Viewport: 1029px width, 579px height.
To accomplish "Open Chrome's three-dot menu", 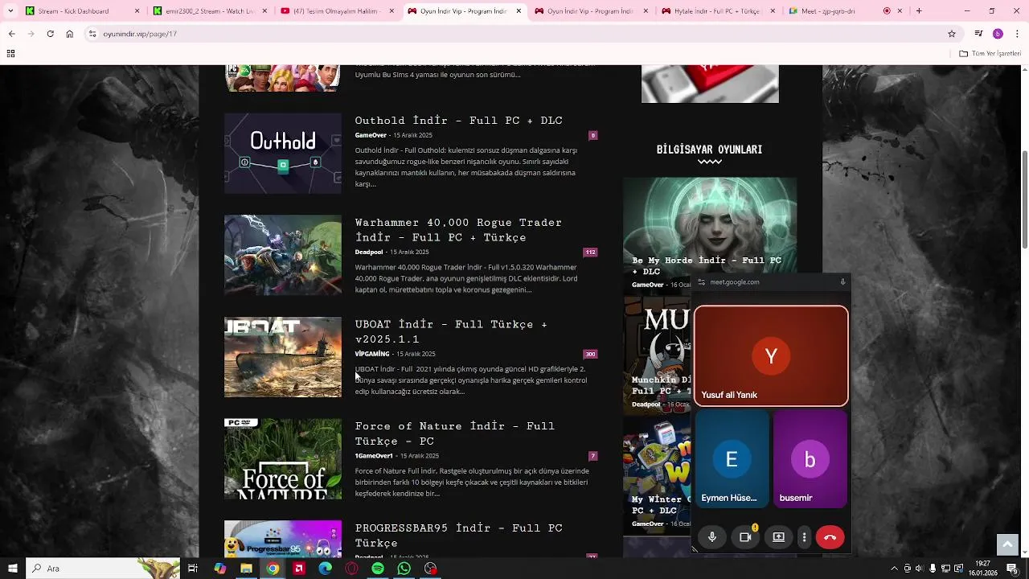I will click(1016, 34).
